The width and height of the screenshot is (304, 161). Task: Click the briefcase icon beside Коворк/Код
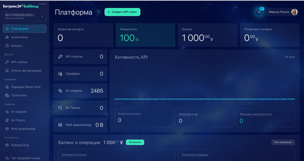pos(7,145)
